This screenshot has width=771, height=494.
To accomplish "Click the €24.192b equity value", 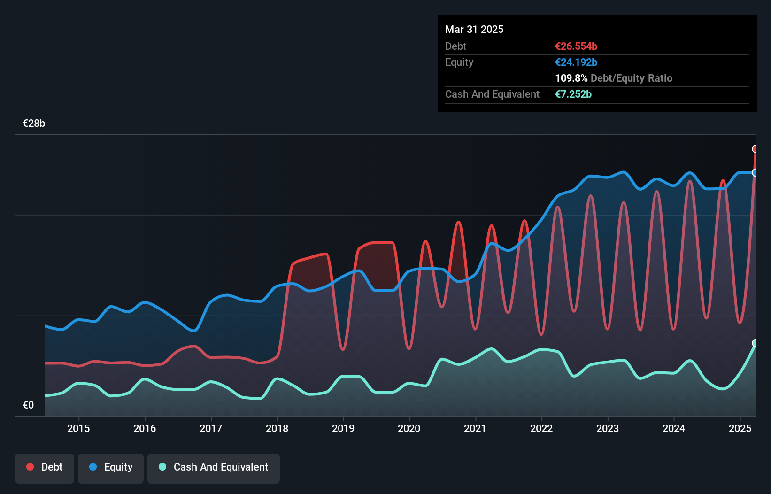I will click(x=576, y=62).
